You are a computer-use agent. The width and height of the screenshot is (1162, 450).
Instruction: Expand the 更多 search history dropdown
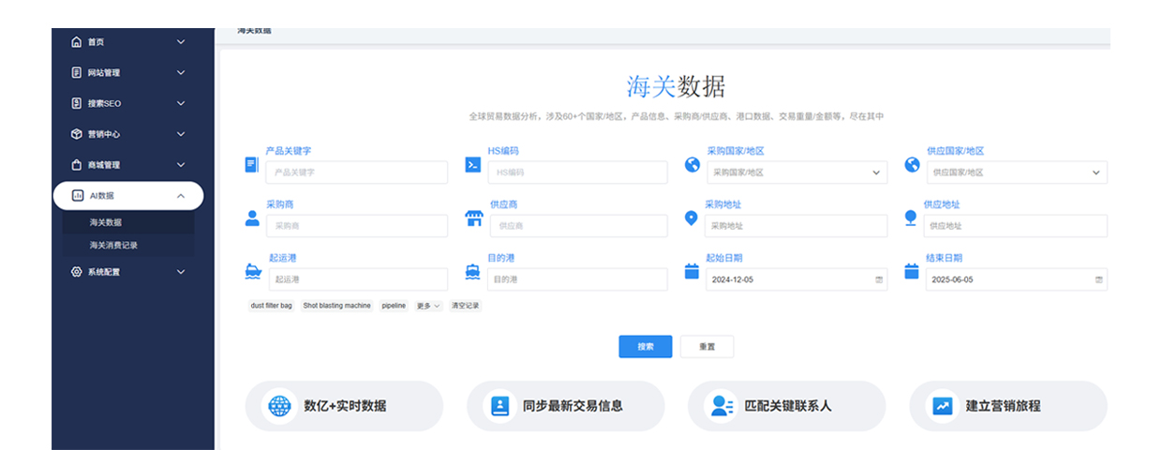(x=428, y=306)
